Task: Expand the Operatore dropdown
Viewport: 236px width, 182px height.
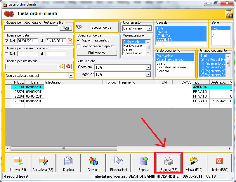Action: (x=148, y=67)
